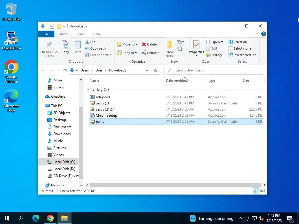Click Invert selection in ribbon

[242, 55]
